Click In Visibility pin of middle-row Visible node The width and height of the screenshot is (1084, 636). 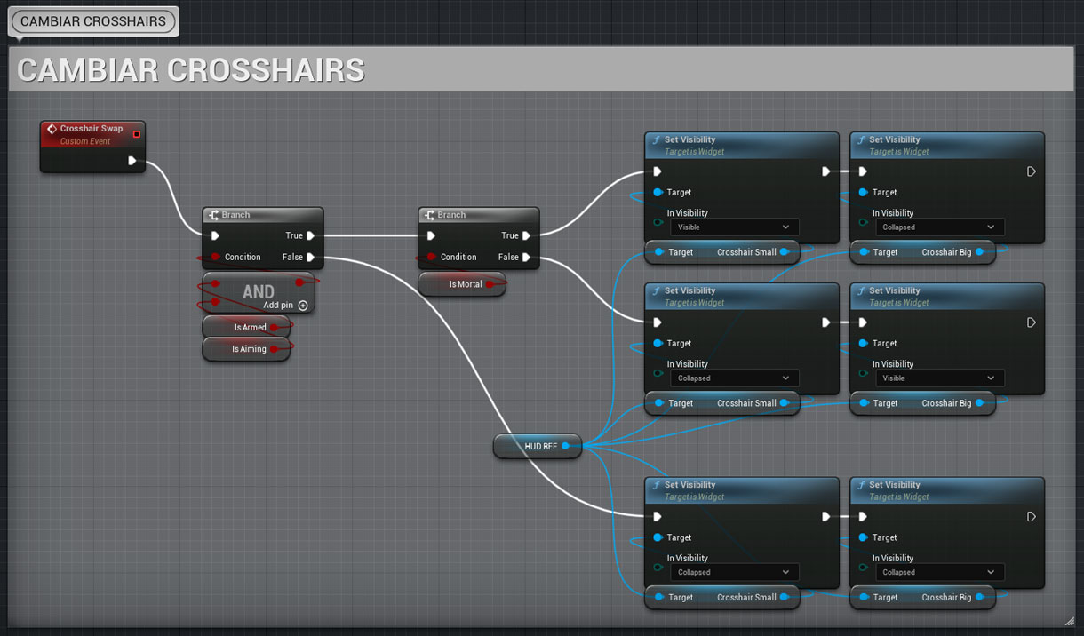[863, 373]
